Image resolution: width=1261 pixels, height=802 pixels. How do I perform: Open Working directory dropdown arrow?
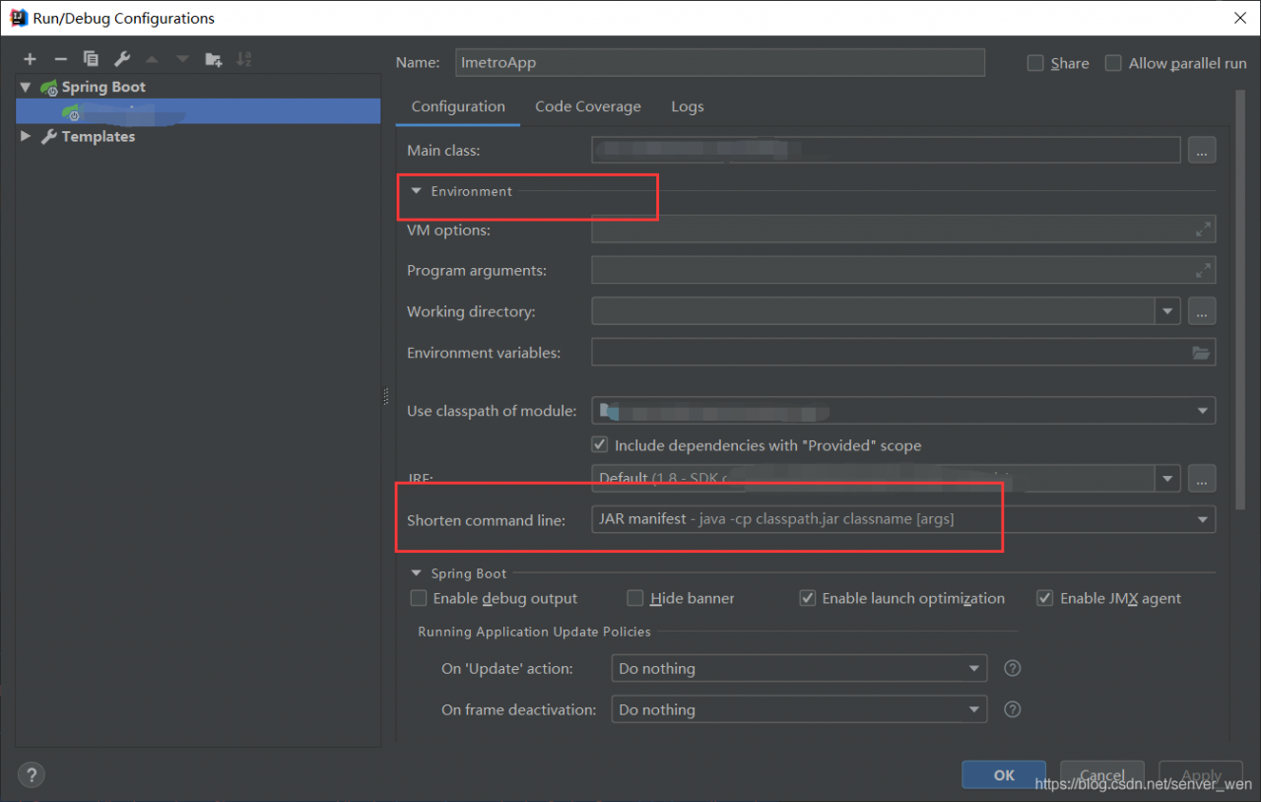[x=1167, y=311]
